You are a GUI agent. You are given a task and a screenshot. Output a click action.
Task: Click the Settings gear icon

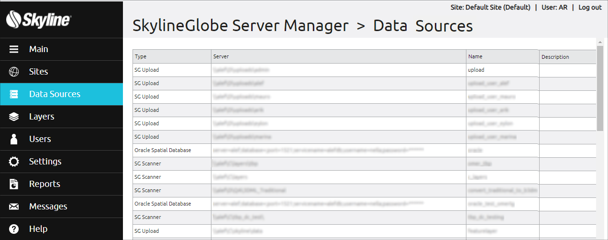click(x=14, y=162)
